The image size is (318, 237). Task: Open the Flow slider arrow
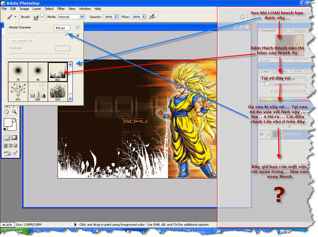point(144,17)
